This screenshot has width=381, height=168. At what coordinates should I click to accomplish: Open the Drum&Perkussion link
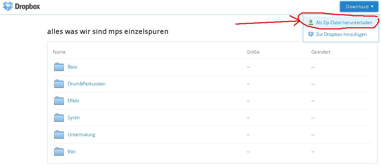tap(86, 84)
